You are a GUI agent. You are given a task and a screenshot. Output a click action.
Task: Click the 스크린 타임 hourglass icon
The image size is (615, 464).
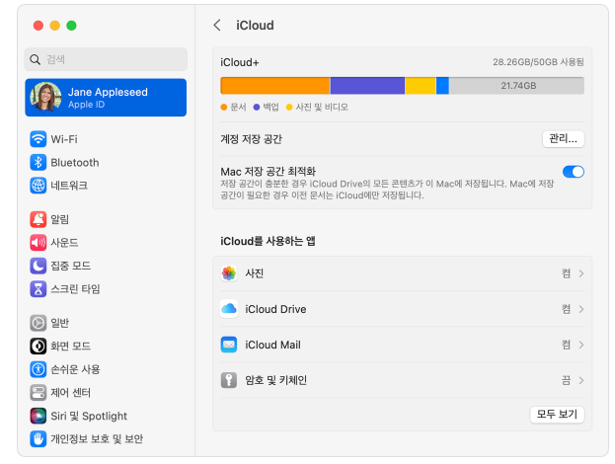tap(38, 289)
